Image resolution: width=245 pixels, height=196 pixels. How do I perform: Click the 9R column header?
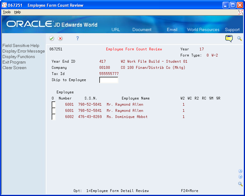(x=218, y=98)
